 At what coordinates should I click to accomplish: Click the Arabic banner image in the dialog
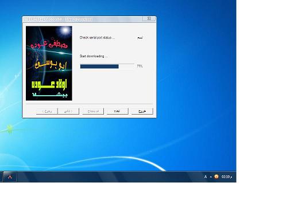pyautogui.click(x=49, y=63)
